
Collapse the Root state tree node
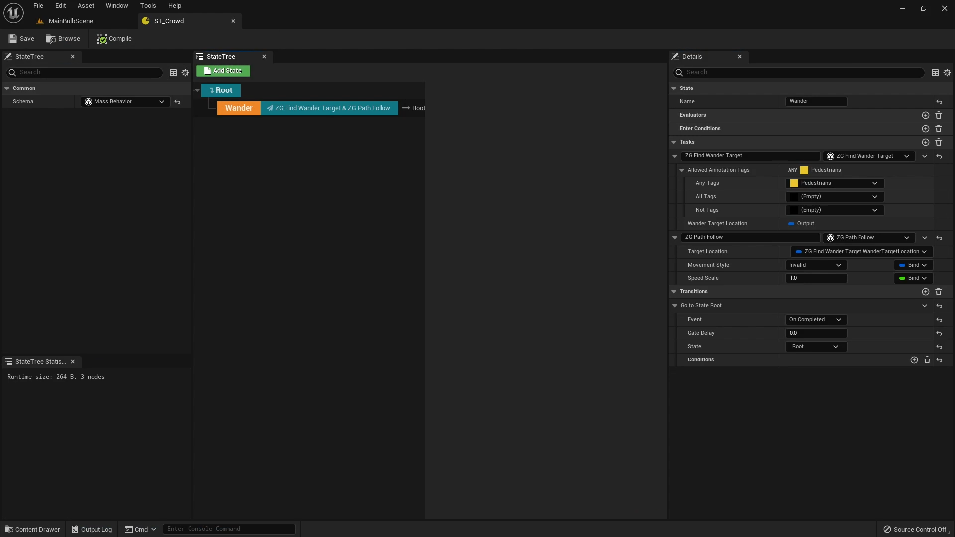197,90
